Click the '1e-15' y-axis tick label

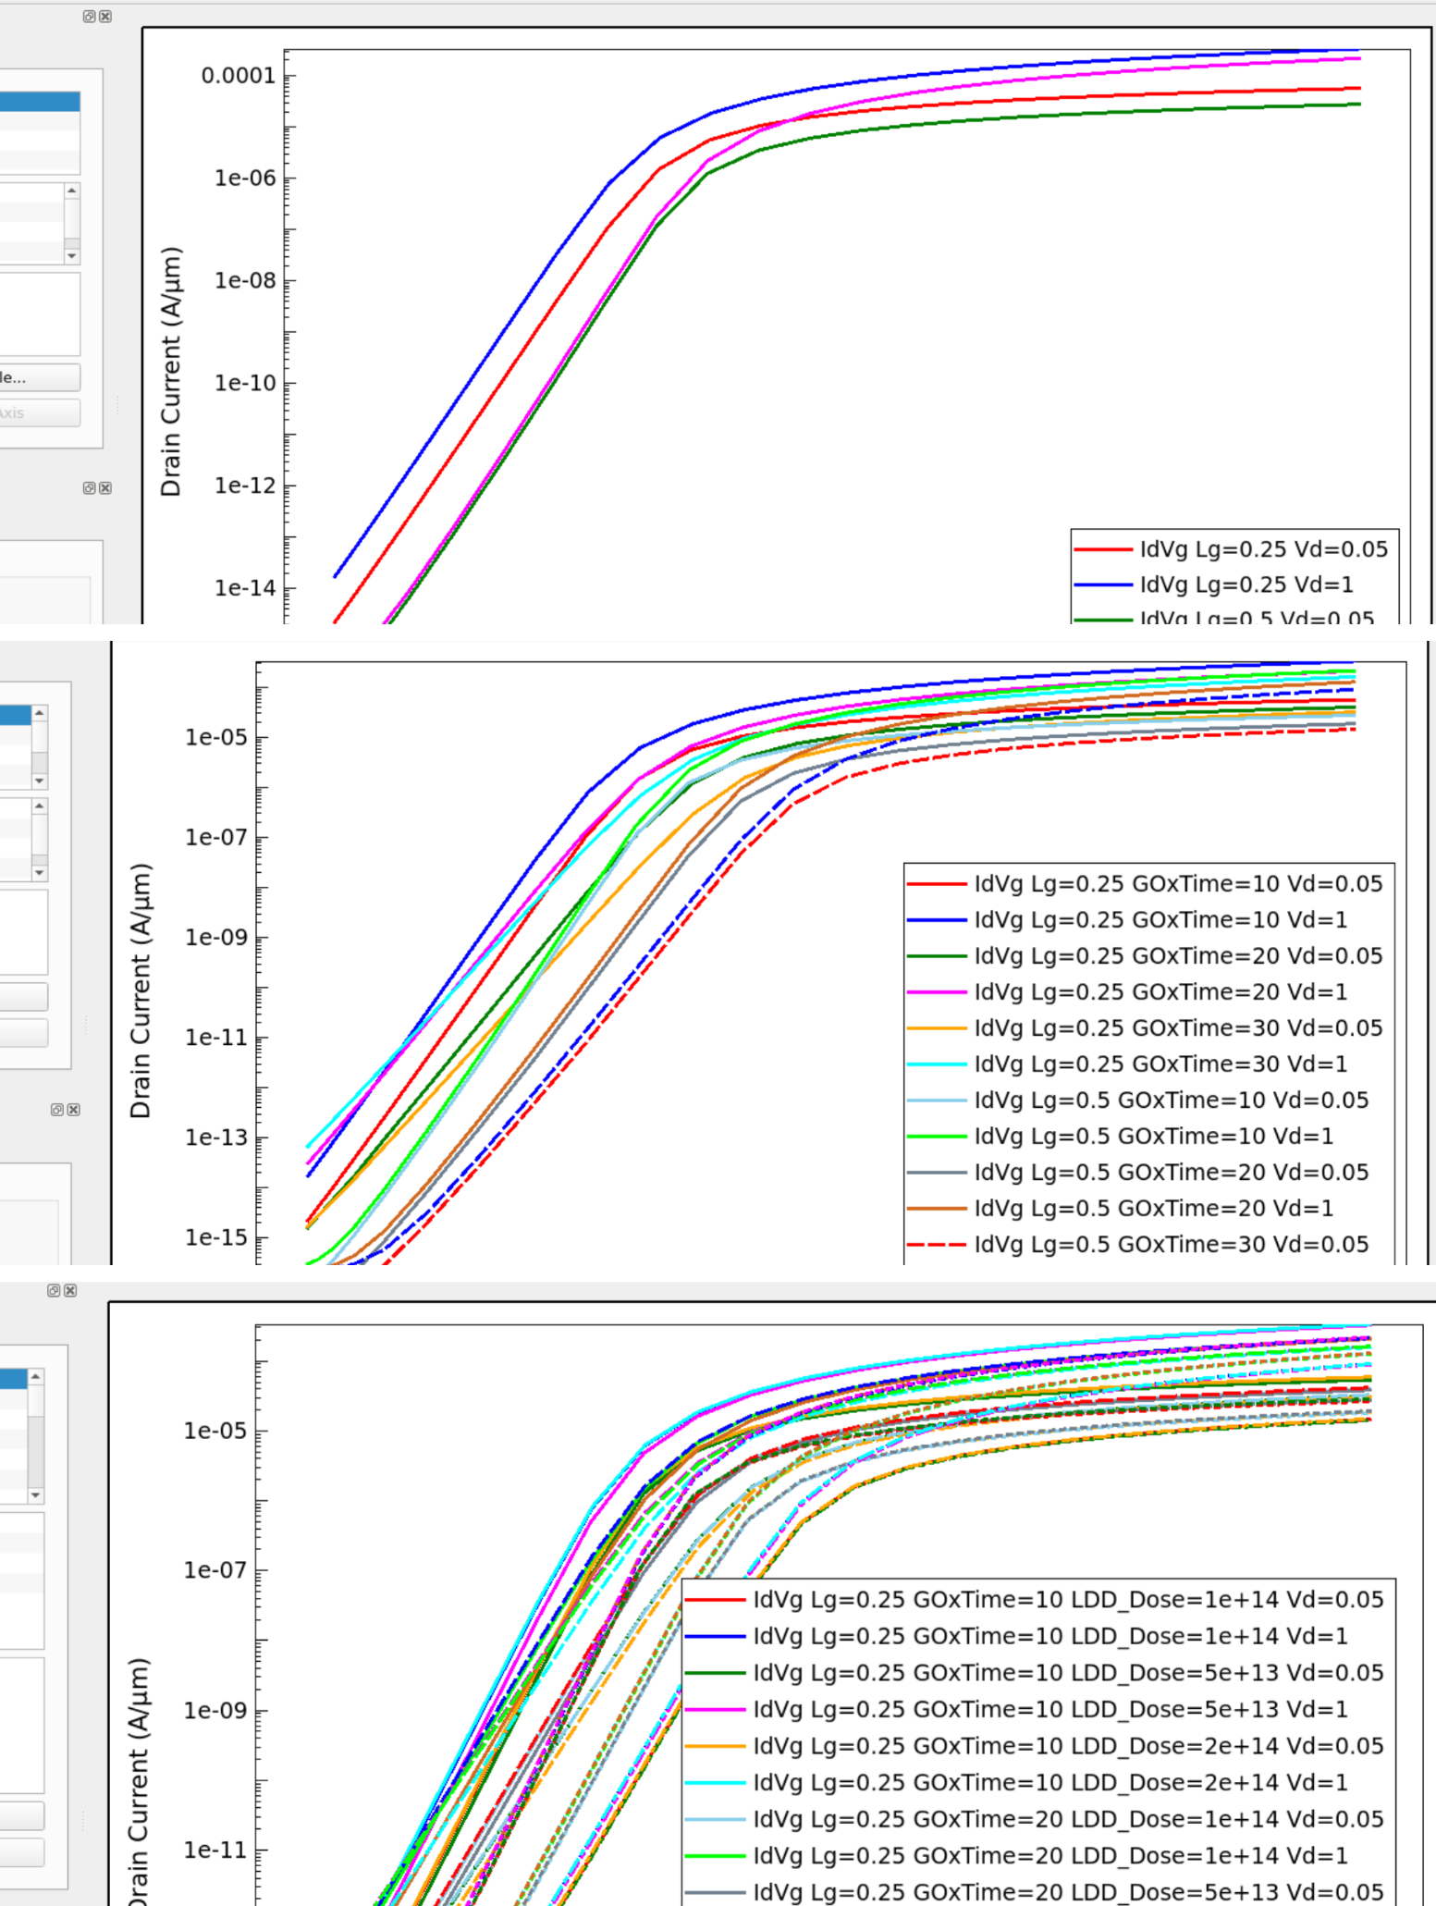(x=216, y=1238)
